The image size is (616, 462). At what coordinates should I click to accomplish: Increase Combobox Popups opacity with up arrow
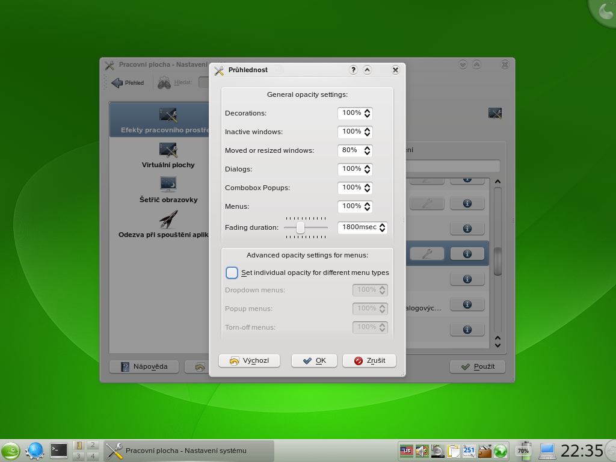coord(367,185)
